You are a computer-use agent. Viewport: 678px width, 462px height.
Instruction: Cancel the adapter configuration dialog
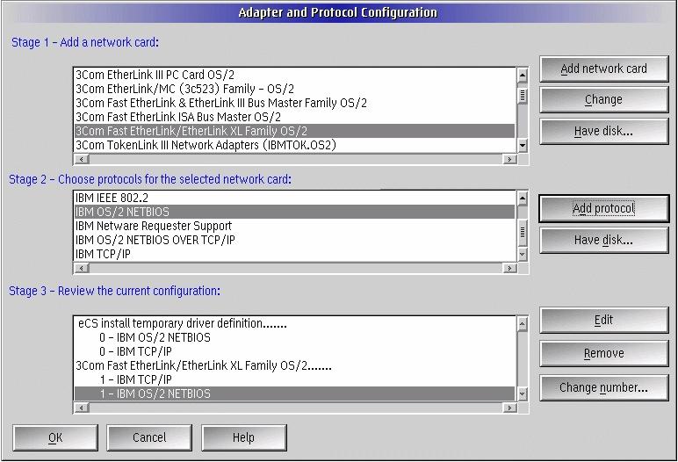coord(149,437)
